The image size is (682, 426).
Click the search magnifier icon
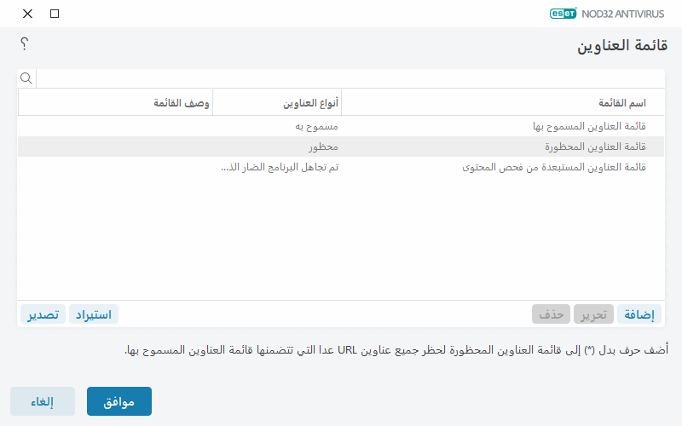[26, 78]
